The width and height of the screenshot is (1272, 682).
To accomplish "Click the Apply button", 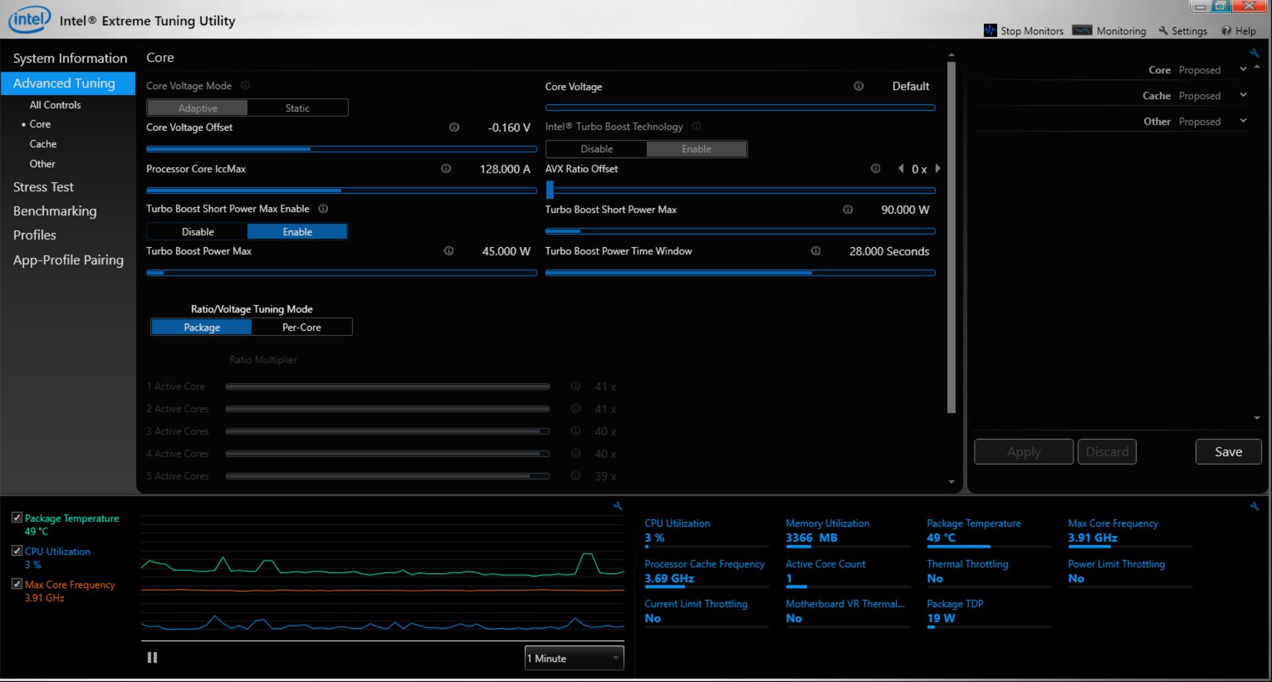I will tap(1024, 452).
